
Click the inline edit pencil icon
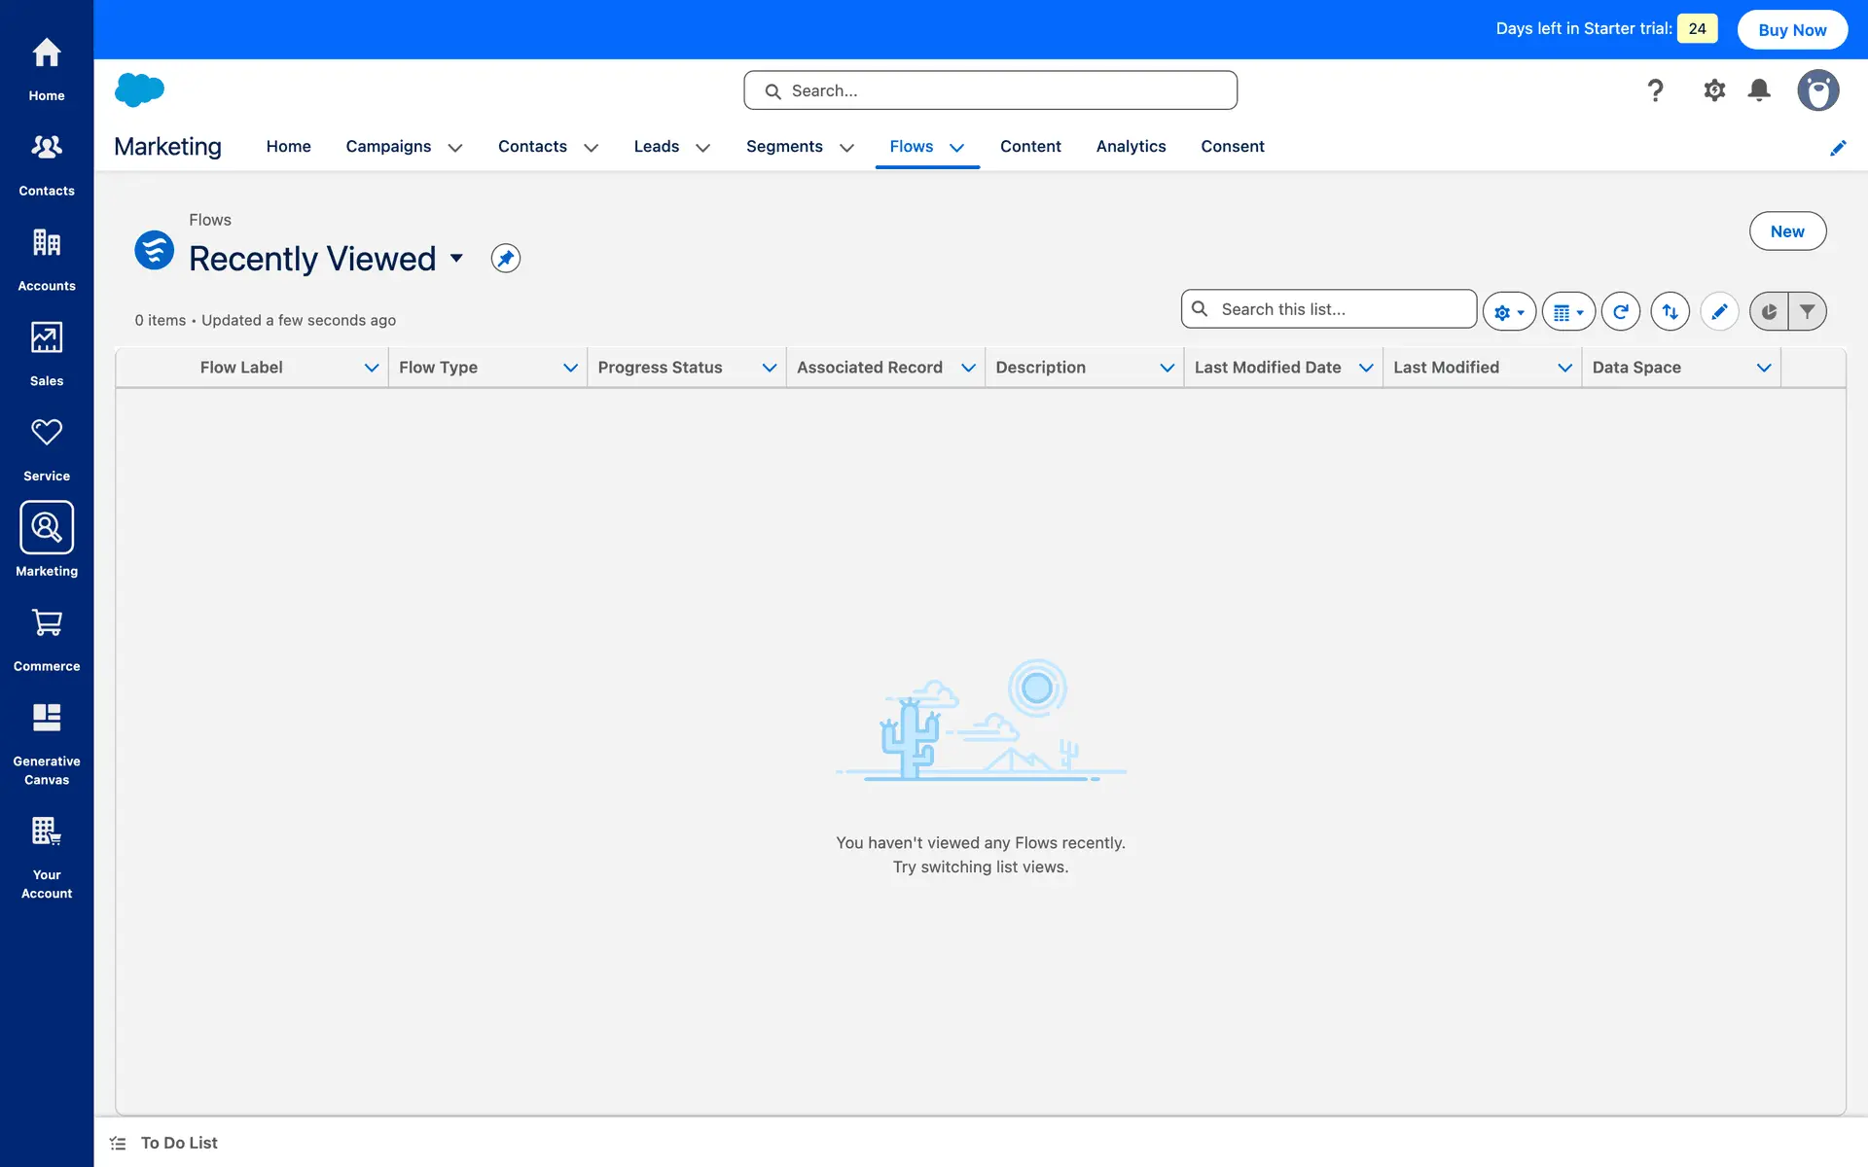click(1719, 311)
